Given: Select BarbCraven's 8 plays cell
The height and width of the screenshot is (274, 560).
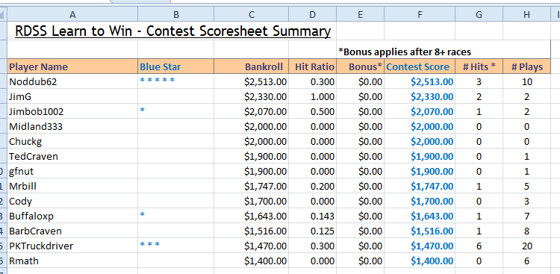Looking at the screenshot, I should point(527,231).
